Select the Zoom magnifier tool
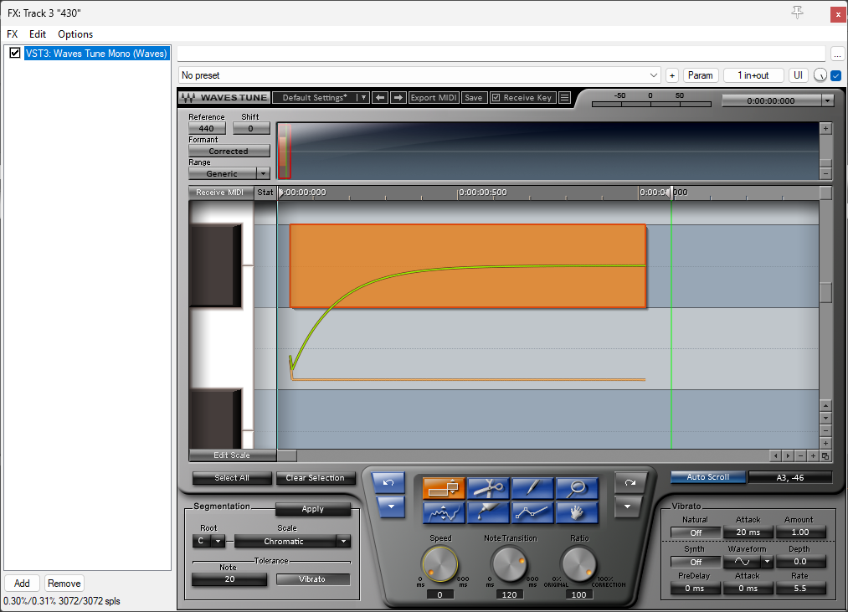 (x=577, y=489)
